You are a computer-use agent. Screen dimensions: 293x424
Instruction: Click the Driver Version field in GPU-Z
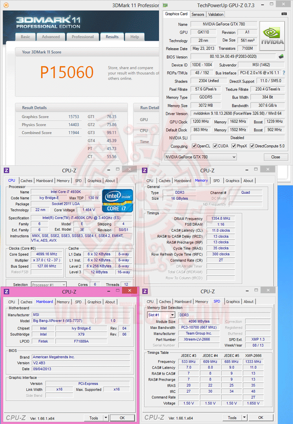[x=237, y=113]
